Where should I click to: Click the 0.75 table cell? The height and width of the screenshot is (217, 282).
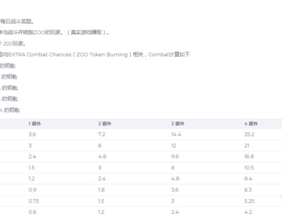tap(34, 201)
